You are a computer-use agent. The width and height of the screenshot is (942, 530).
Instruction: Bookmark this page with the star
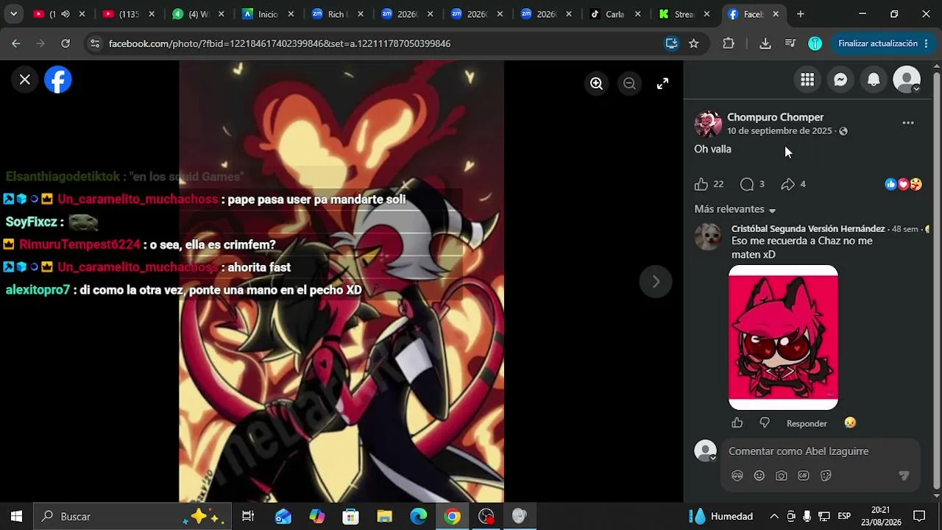pyautogui.click(x=693, y=43)
